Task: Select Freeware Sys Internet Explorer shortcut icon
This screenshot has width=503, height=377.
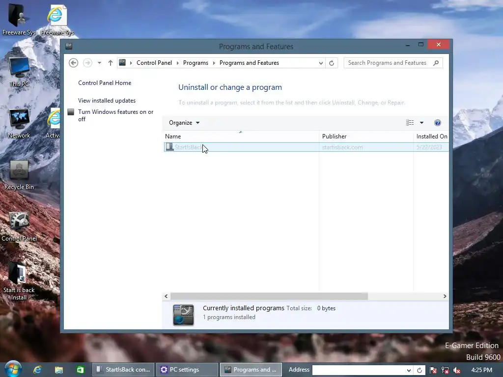Action: [57, 20]
